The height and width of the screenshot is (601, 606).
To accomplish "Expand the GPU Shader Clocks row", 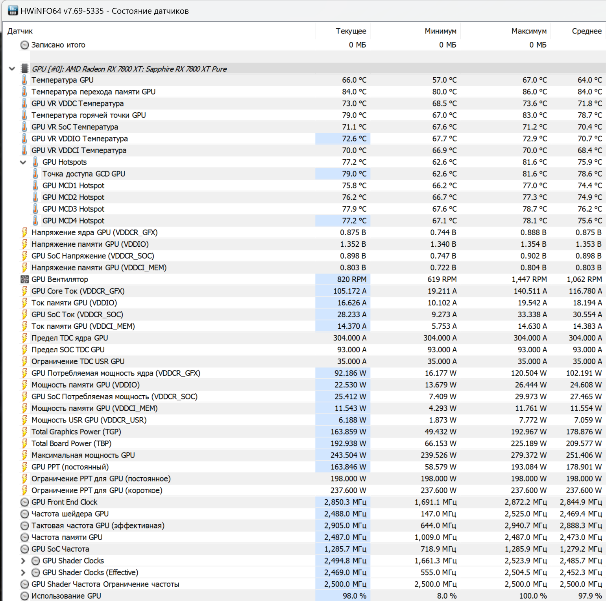I will (23, 561).
